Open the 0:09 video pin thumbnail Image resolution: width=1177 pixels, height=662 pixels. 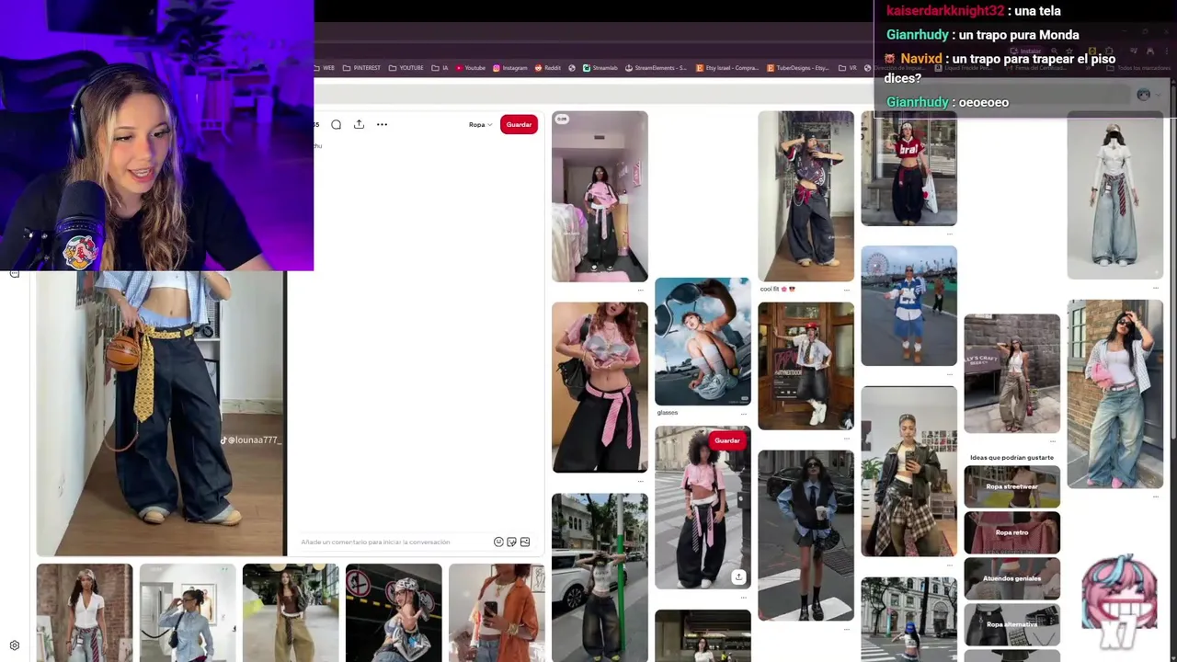tap(600, 196)
